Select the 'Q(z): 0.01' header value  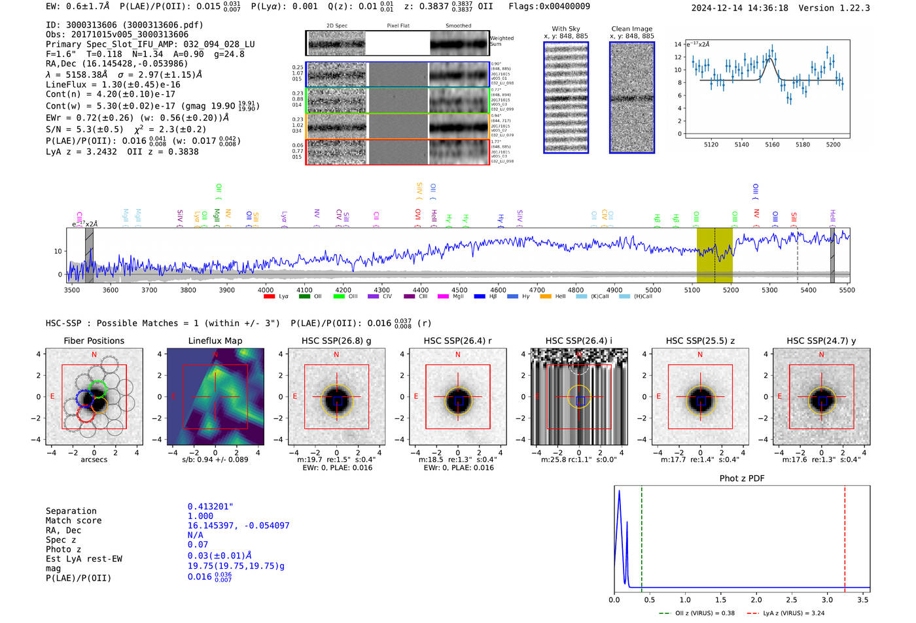(x=362, y=7)
